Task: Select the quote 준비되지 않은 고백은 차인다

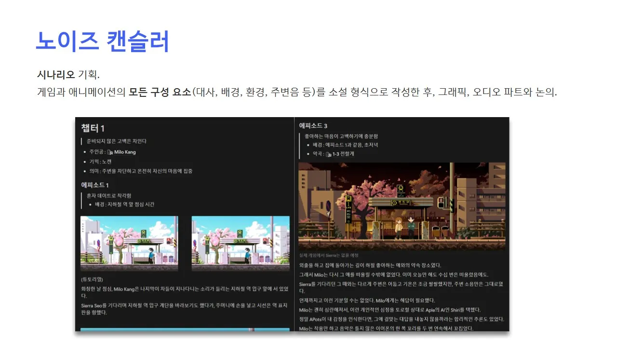Action: (x=116, y=141)
